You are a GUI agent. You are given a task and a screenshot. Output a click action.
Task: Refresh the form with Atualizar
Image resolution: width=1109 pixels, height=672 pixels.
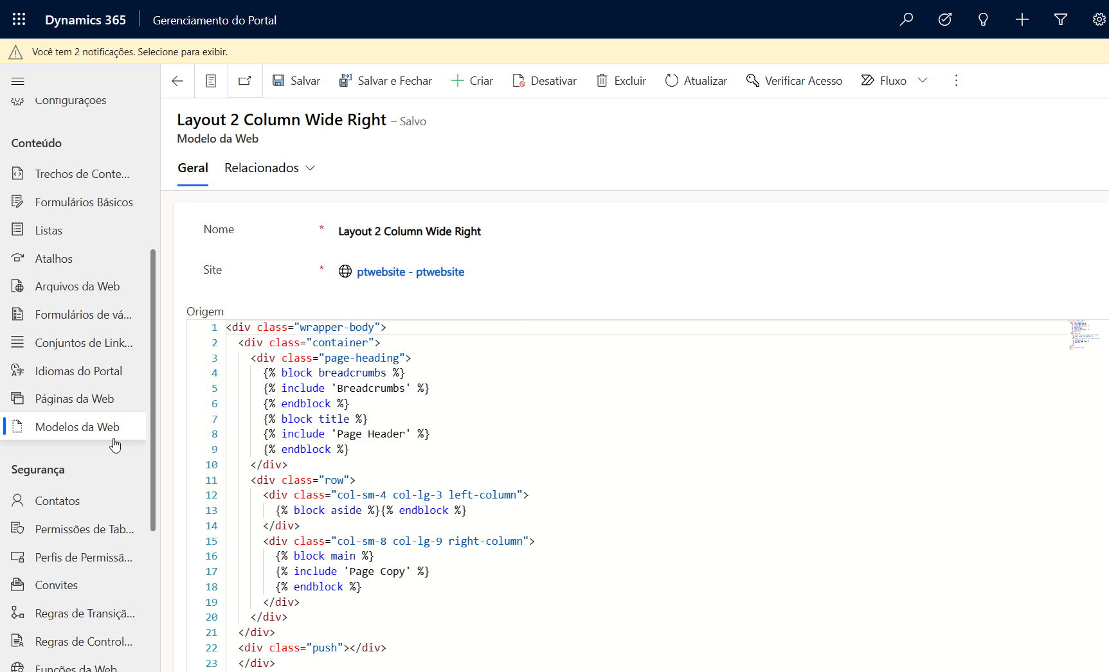coord(696,81)
